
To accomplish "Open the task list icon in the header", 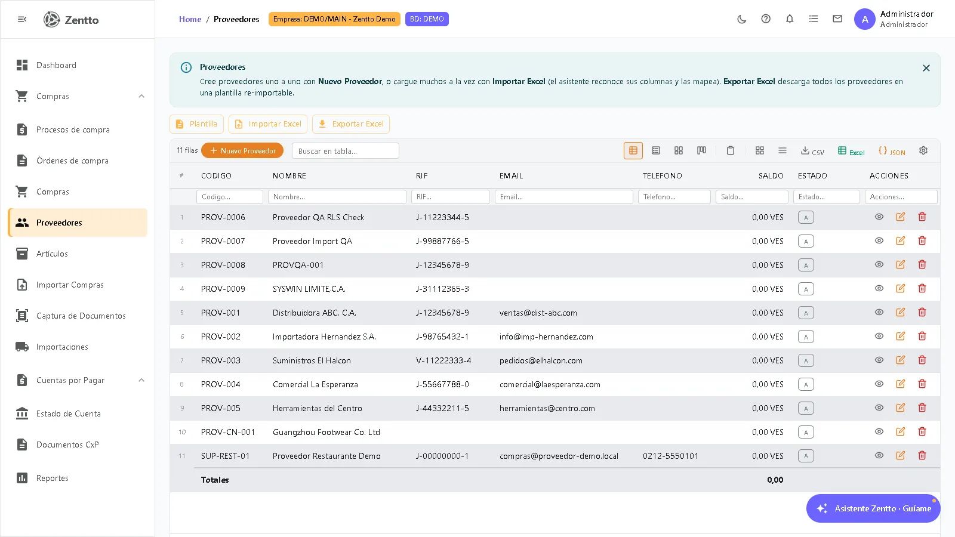I will [814, 19].
